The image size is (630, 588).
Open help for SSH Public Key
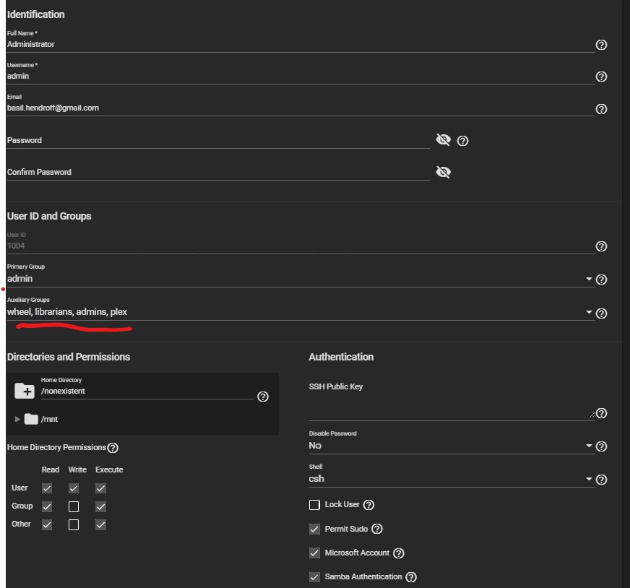tap(601, 414)
